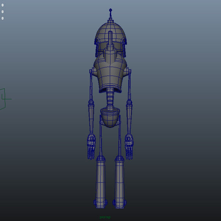Viewport: 221px width, 221px height.
Task: Select the segmented spine below the torso
Action: pyautogui.click(x=110, y=99)
